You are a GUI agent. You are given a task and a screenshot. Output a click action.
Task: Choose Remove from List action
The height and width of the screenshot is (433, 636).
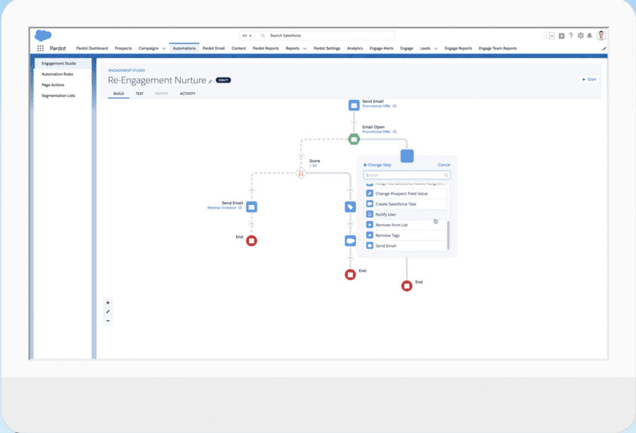(x=406, y=225)
